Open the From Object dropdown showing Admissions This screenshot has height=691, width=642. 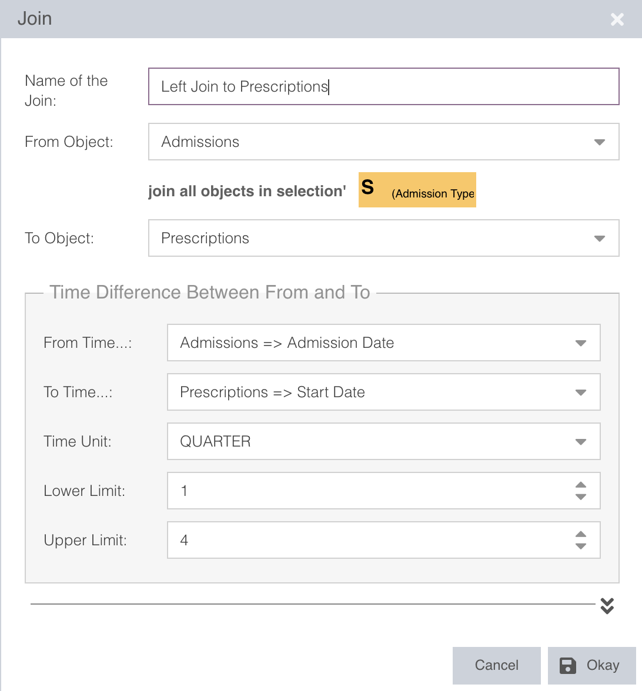point(370,142)
